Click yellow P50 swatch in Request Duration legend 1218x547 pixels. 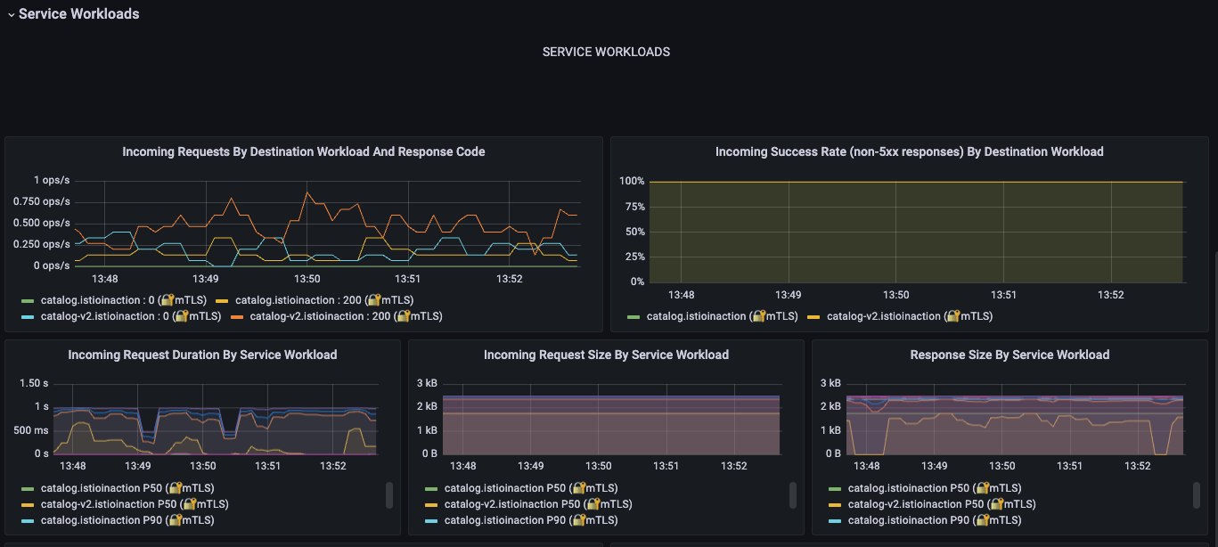[x=28, y=505]
